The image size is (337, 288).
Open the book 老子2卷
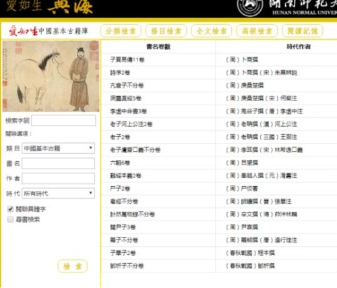120,137
